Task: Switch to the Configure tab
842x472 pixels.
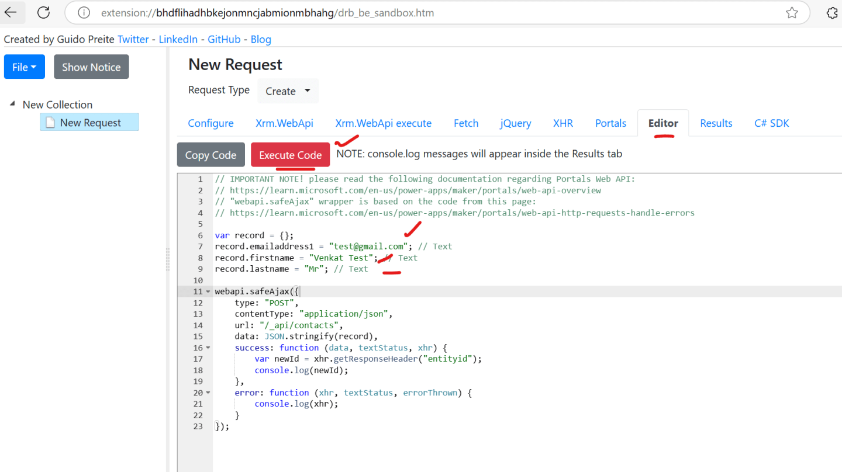Action: tap(210, 123)
